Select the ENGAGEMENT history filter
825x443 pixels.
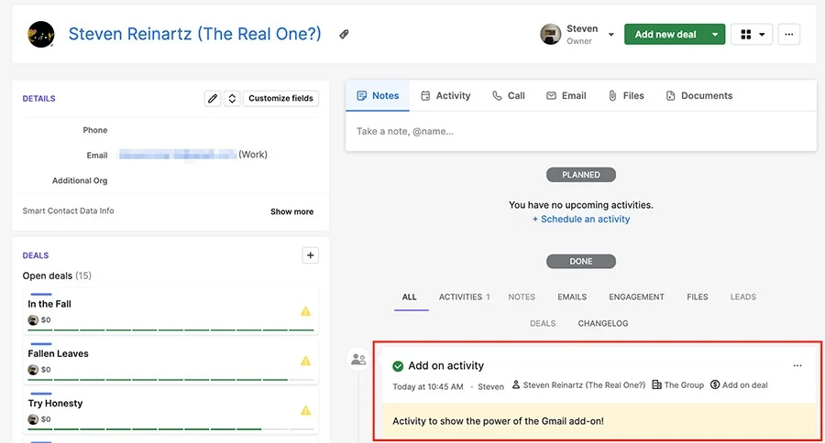click(x=637, y=297)
